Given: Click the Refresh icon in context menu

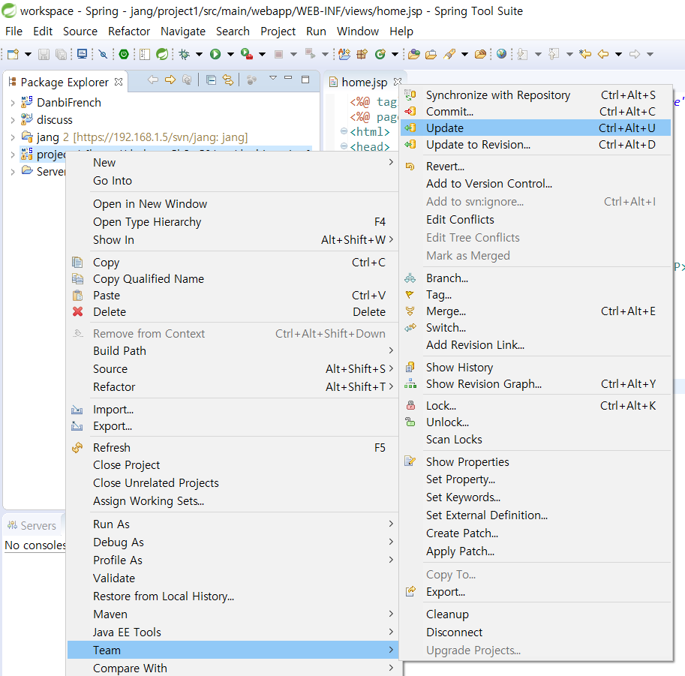Looking at the screenshot, I should tap(77, 447).
